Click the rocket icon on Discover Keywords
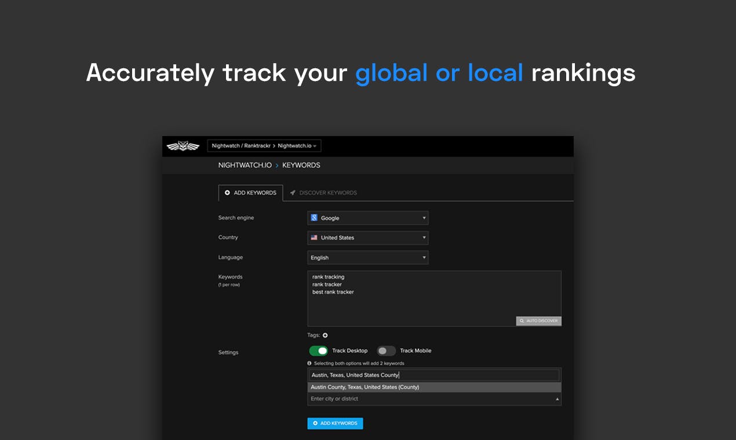 point(293,193)
